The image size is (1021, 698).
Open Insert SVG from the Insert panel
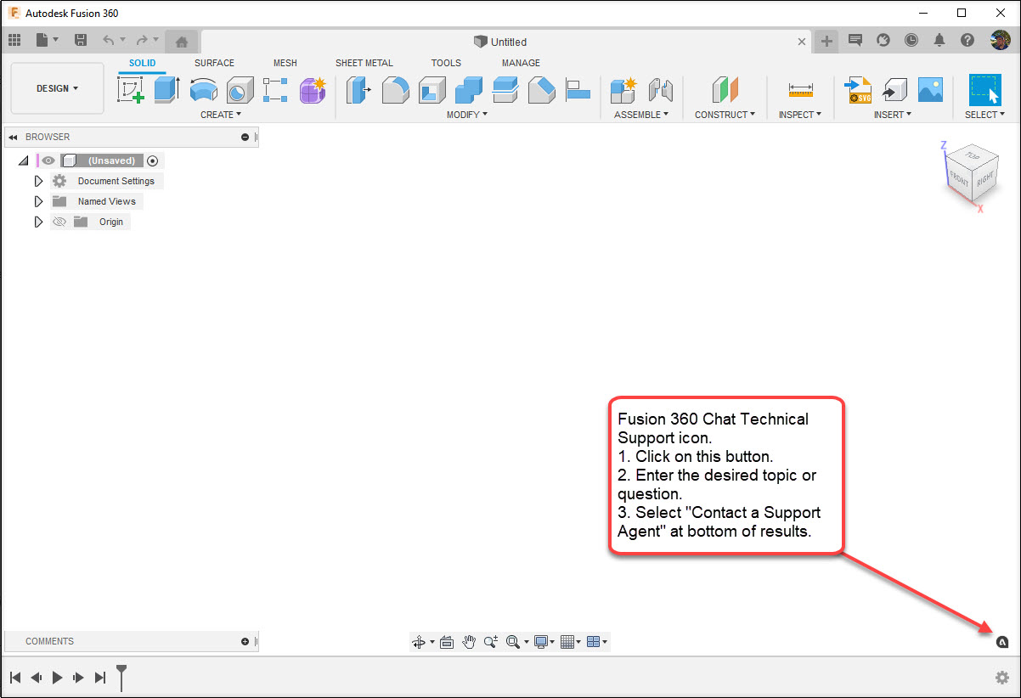click(x=858, y=89)
